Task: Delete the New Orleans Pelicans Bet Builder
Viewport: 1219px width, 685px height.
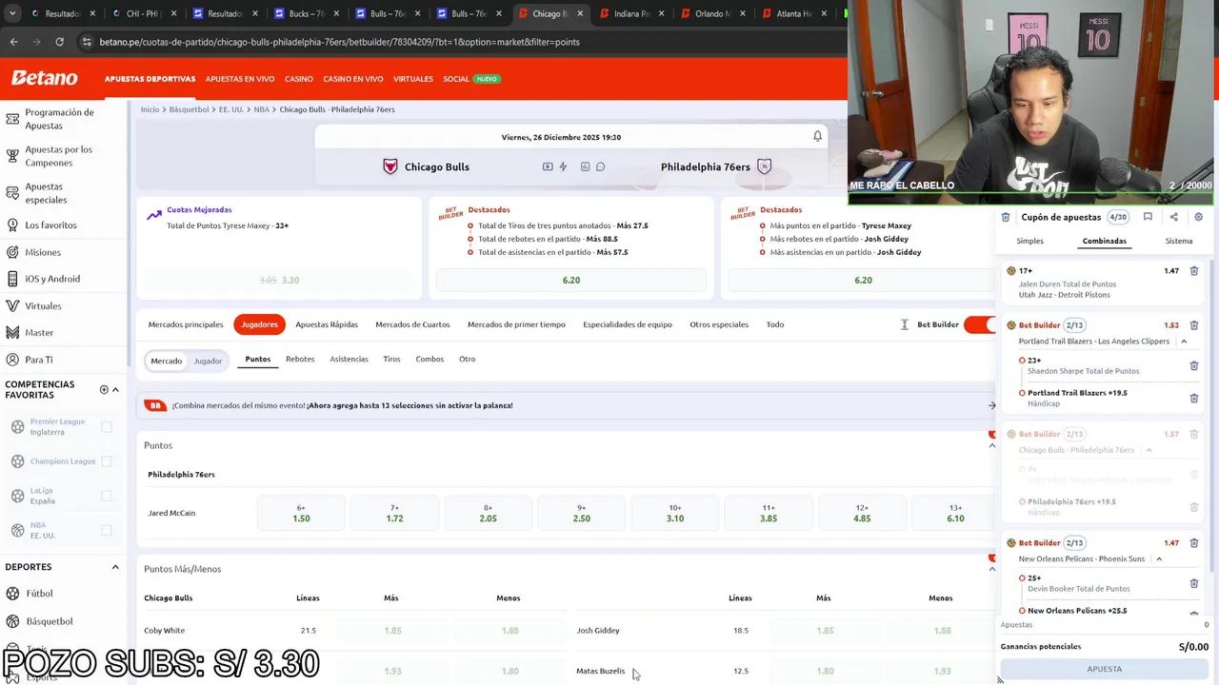Action: tap(1194, 543)
